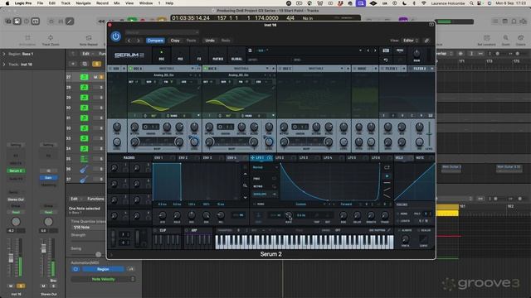Adjust Serum main volume knob

pyautogui.click(x=417, y=54)
